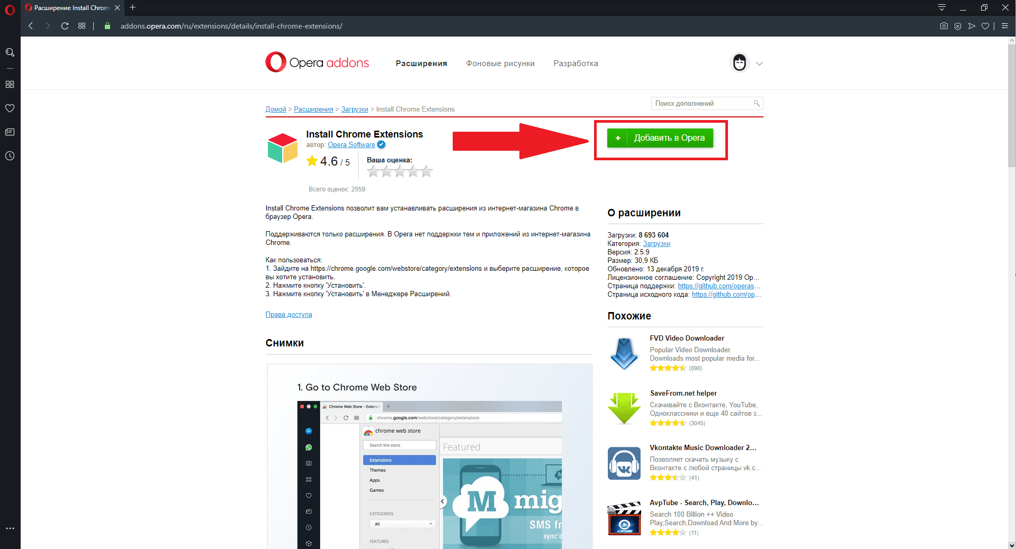The height and width of the screenshot is (549, 1016).
Task: Open the FVD Video Downloader extension
Action: point(687,338)
